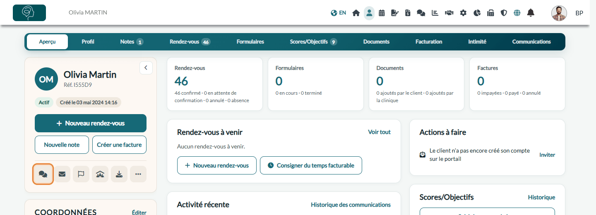Open the document-with-pen forms icon in the top bar
This screenshot has width=596, height=215.
pos(395,13)
